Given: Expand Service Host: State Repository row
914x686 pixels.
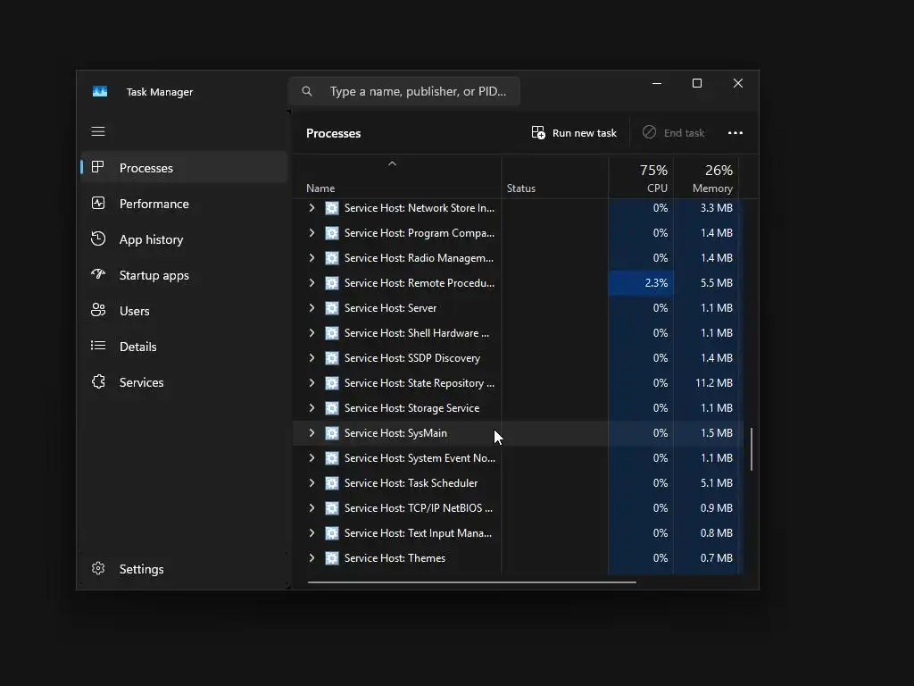Looking at the screenshot, I should 312,383.
